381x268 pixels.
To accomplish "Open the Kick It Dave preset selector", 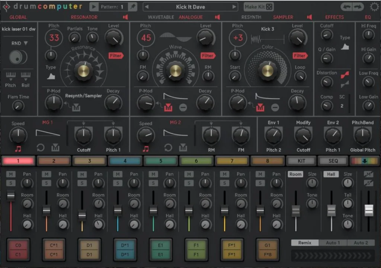I will [x=190, y=7].
